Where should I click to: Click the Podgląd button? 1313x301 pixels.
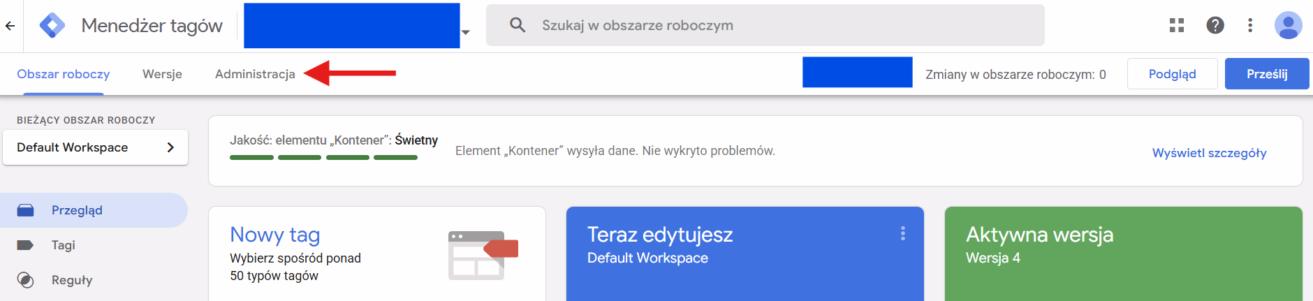[1173, 74]
